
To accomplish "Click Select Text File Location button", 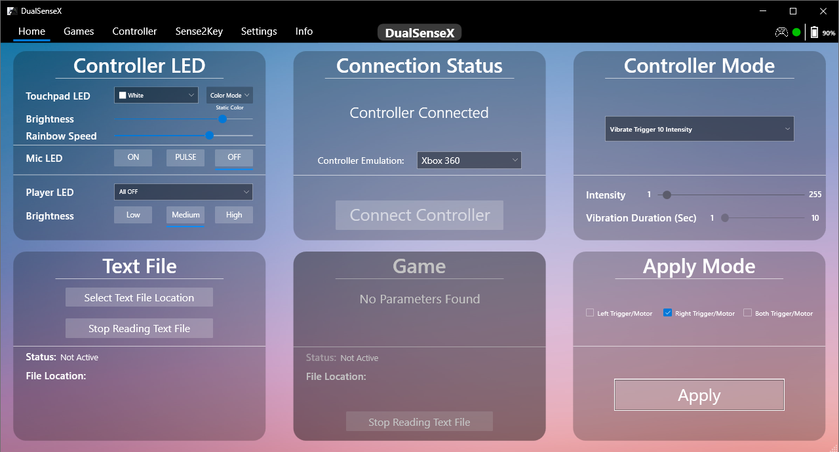I will (139, 297).
